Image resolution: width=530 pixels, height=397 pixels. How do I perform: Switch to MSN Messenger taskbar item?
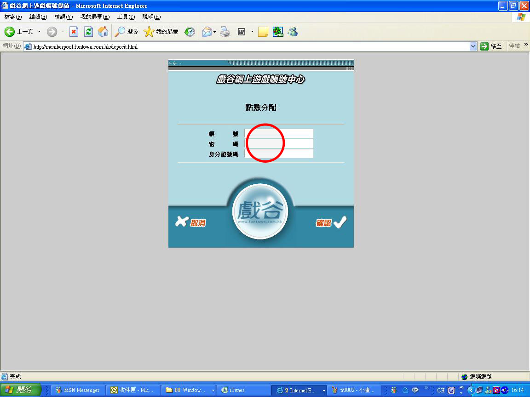pos(78,390)
